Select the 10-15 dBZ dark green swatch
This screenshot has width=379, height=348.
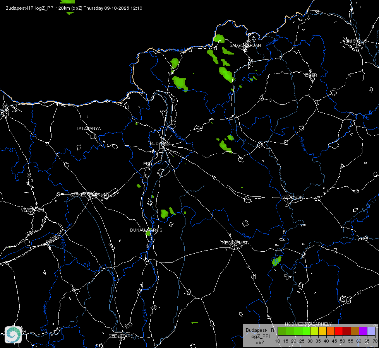click(282, 331)
